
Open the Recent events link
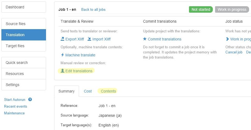coord(15,106)
